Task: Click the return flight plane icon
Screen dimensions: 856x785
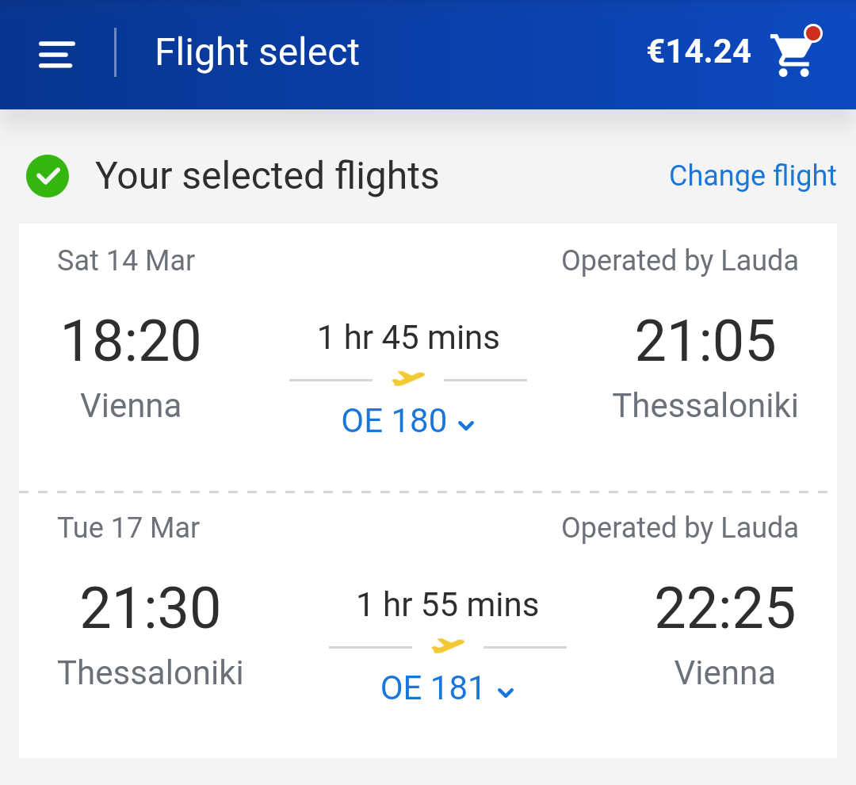Action: pyautogui.click(x=448, y=645)
